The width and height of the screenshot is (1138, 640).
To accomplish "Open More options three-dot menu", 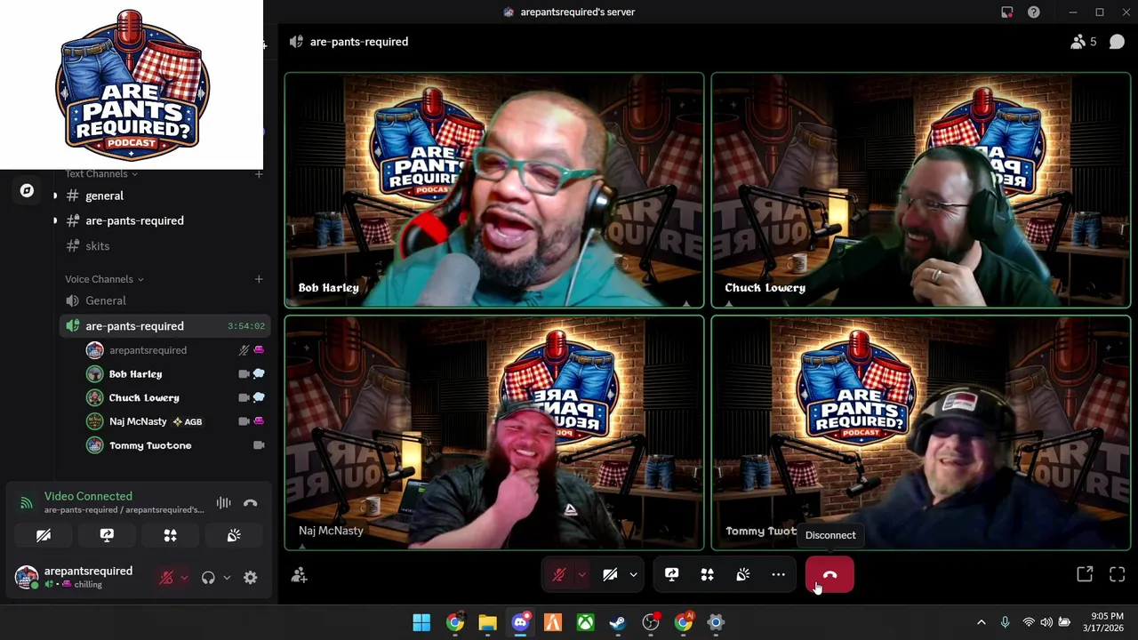I will click(778, 574).
